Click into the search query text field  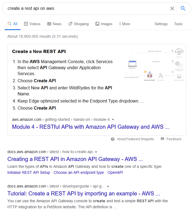[x=88, y=8]
